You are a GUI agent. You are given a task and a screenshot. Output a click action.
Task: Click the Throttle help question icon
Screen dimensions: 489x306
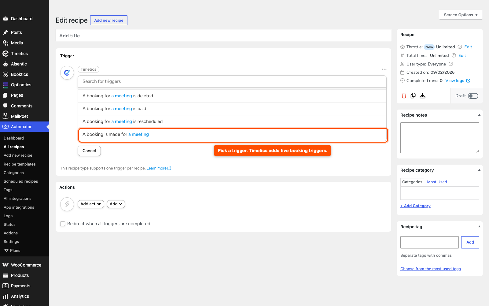pyautogui.click(x=460, y=47)
